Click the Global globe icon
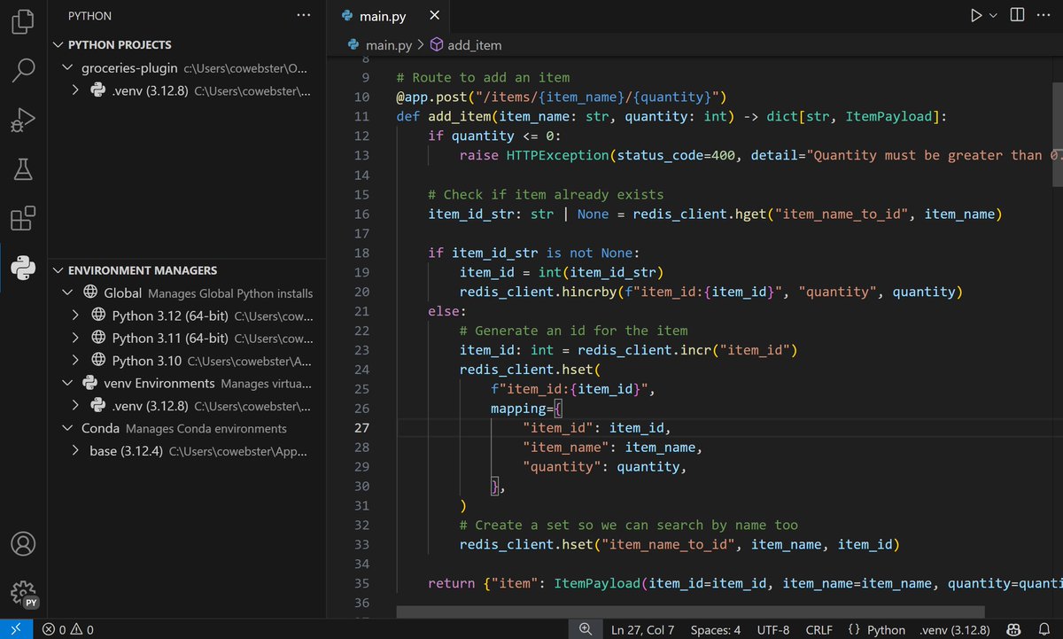The image size is (1063, 639). pyautogui.click(x=89, y=292)
